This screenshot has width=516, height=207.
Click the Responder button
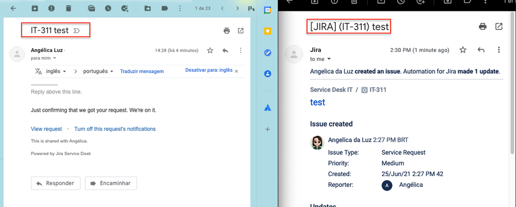(x=56, y=183)
